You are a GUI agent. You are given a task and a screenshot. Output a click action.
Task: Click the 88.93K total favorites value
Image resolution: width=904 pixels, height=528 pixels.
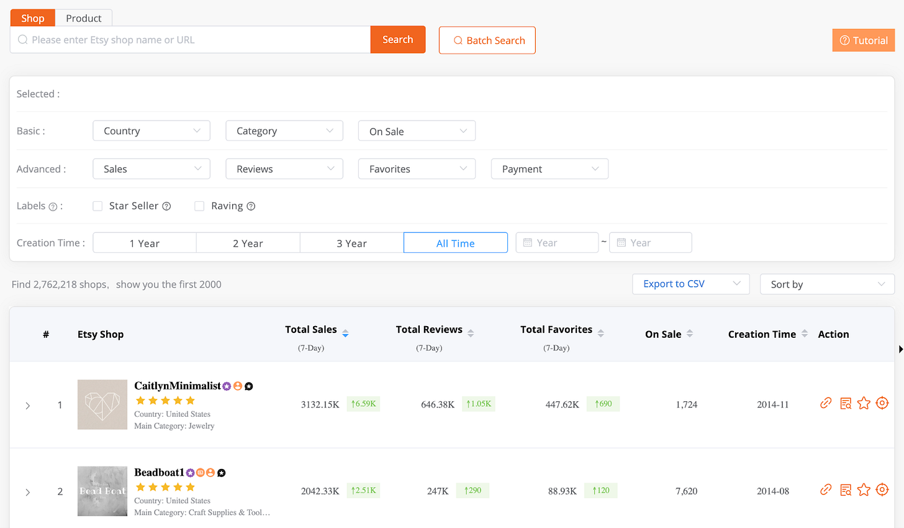563,491
